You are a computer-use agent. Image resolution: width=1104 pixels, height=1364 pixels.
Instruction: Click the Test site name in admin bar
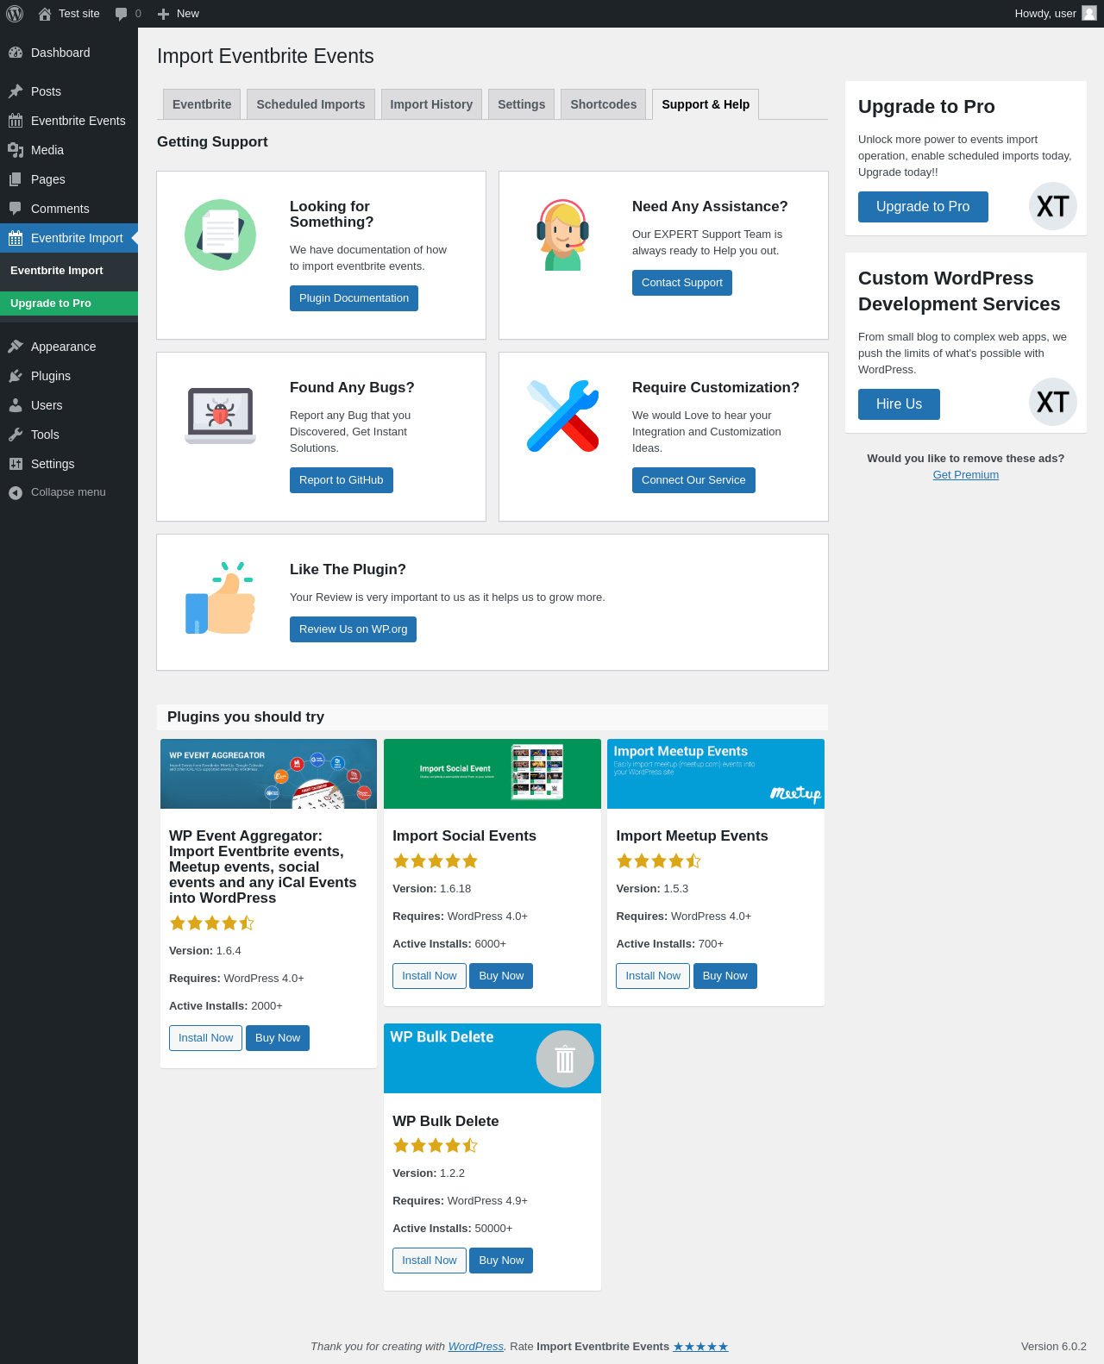pyautogui.click(x=79, y=14)
